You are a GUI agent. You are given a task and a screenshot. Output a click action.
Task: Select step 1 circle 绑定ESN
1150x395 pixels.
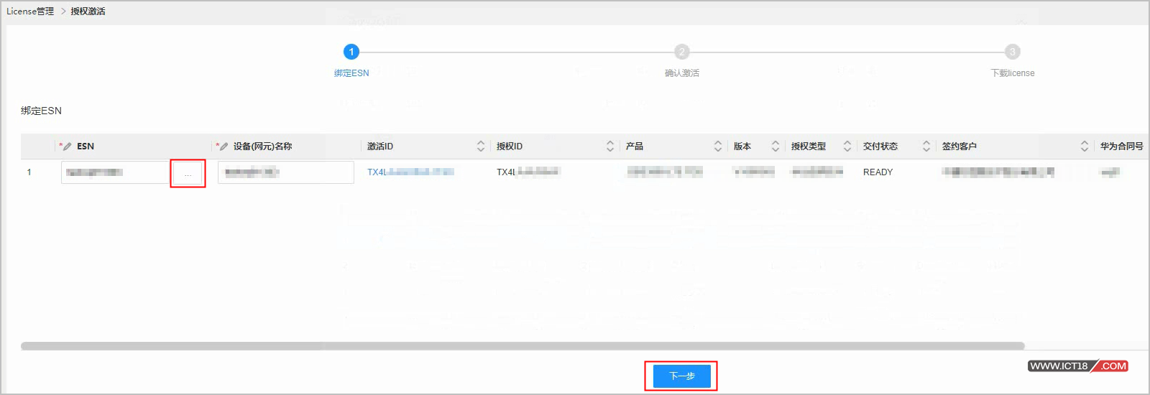click(x=351, y=52)
